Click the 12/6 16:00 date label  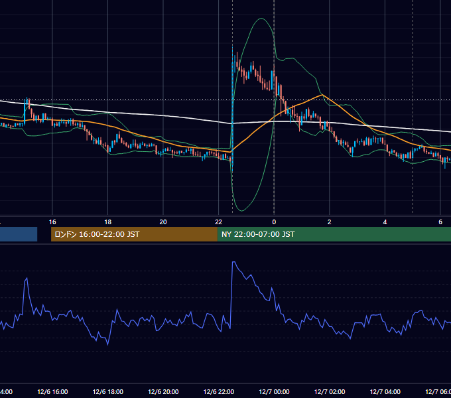click(x=52, y=391)
